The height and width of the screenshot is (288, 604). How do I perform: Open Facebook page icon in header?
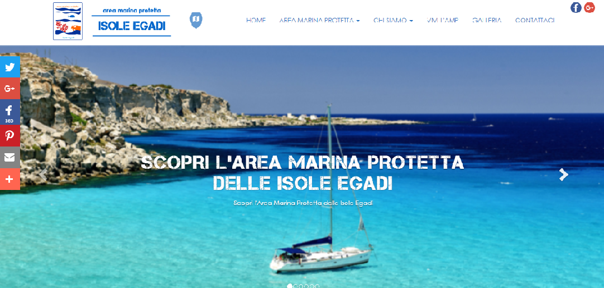point(576,7)
